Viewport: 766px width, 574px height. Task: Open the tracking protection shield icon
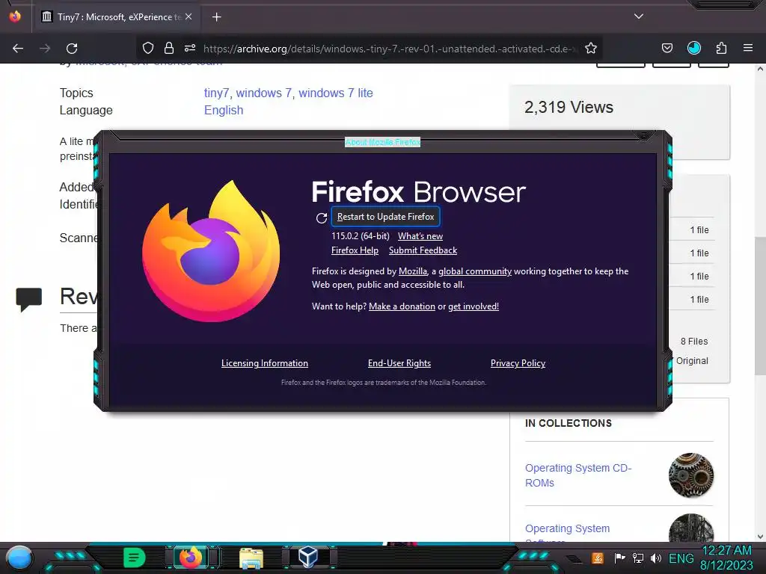coord(148,48)
